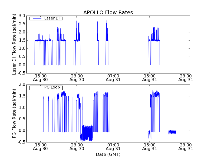211x158 pixels.
Task: Click "23:00 Aug 30" under the Laser DI plot
Action: [x=77, y=78]
